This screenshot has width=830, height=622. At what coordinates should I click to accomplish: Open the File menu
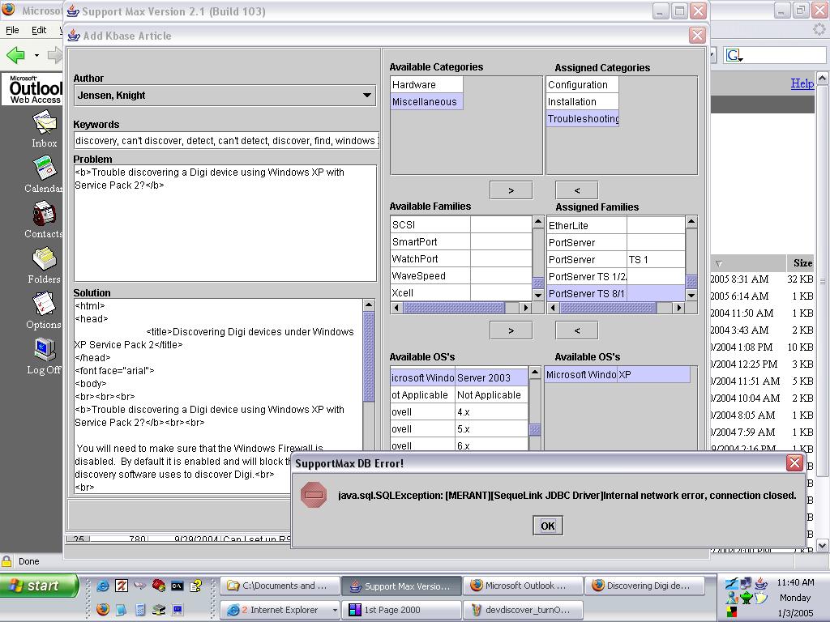point(13,30)
